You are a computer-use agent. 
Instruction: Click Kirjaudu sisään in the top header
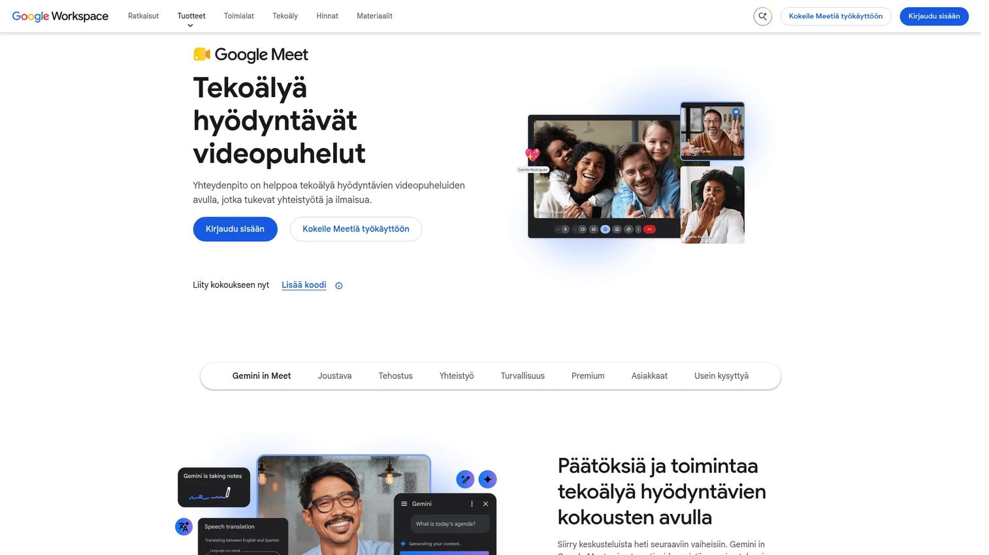pos(934,16)
